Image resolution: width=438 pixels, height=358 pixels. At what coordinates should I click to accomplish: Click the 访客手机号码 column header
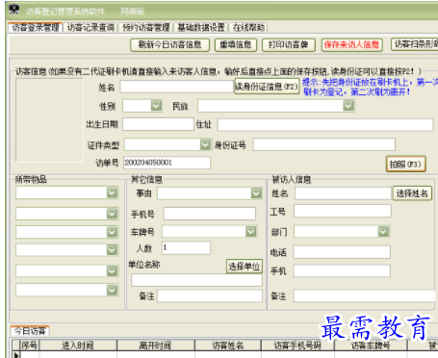click(297, 345)
